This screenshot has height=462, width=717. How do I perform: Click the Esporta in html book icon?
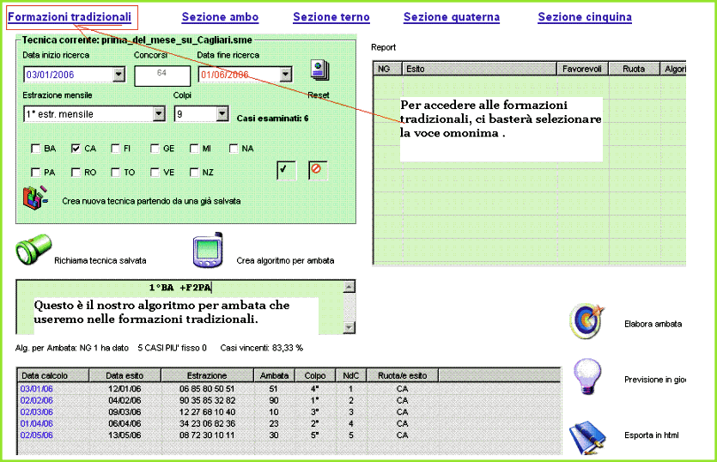click(x=588, y=435)
